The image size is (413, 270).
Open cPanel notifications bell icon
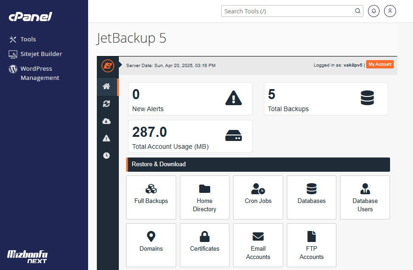374,11
